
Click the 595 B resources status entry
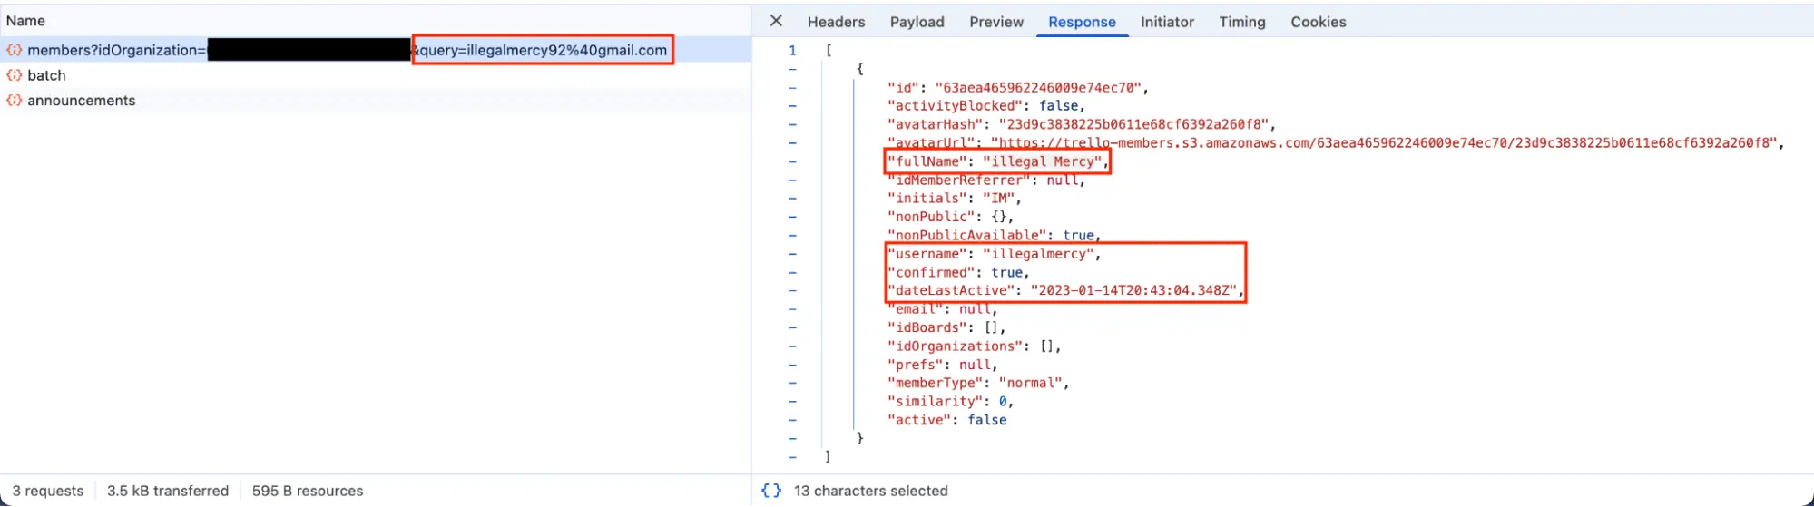[x=308, y=491]
